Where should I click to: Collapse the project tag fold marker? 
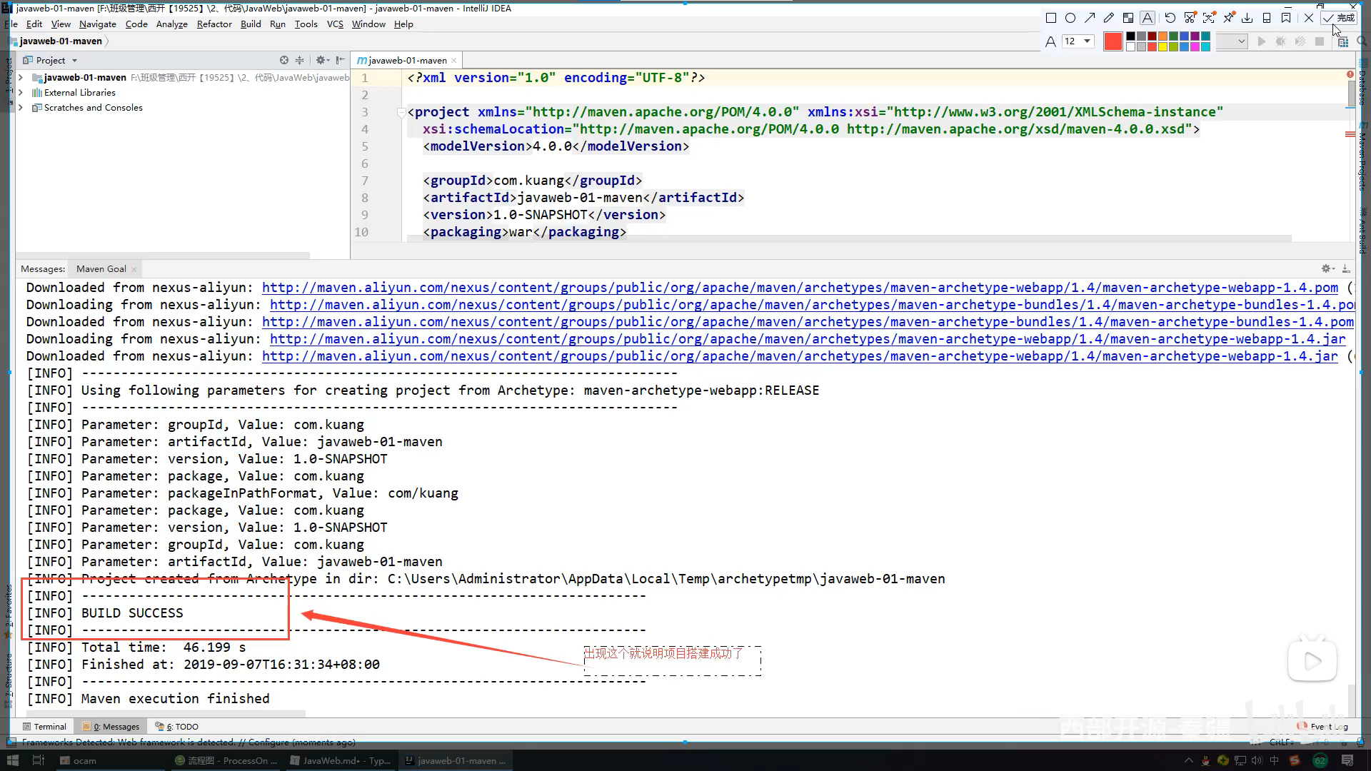(x=401, y=112)
